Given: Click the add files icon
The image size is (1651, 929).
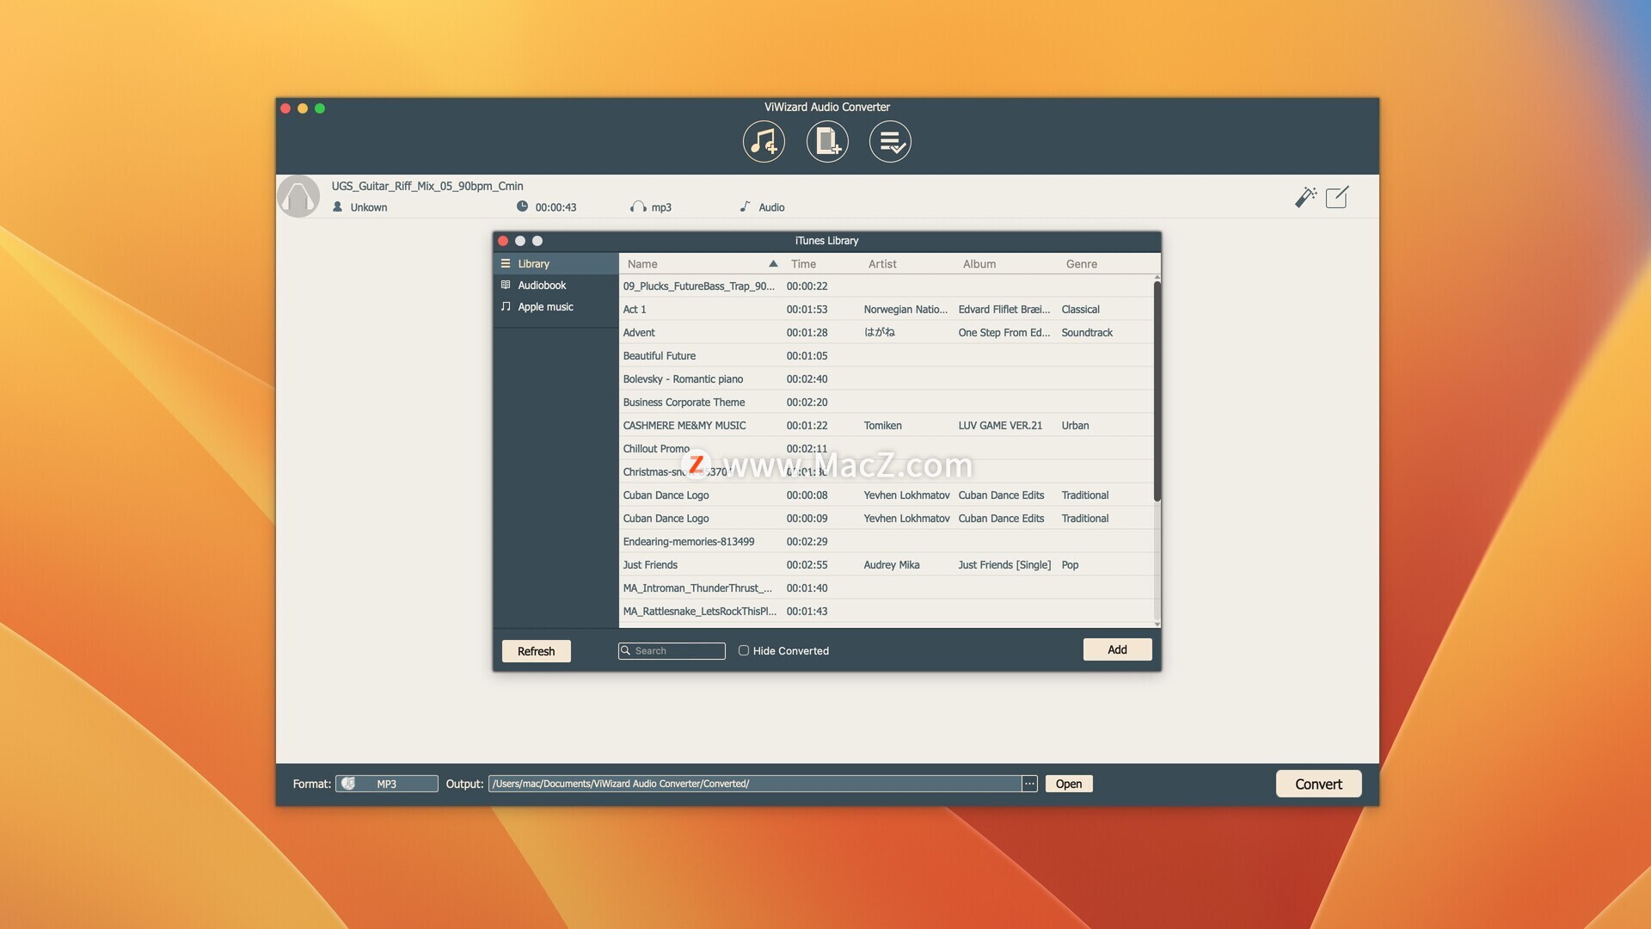Looking at the screenshot, I should coord(827,142).
